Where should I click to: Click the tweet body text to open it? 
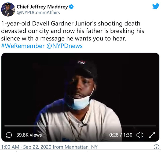(x=73, y=31)
